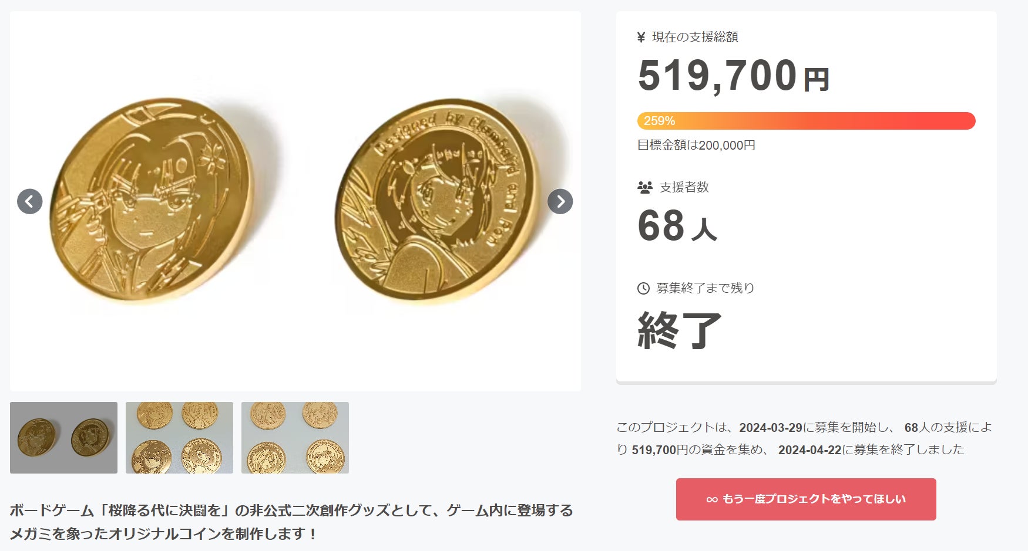Click the 2024-04-22 end date

809,450
